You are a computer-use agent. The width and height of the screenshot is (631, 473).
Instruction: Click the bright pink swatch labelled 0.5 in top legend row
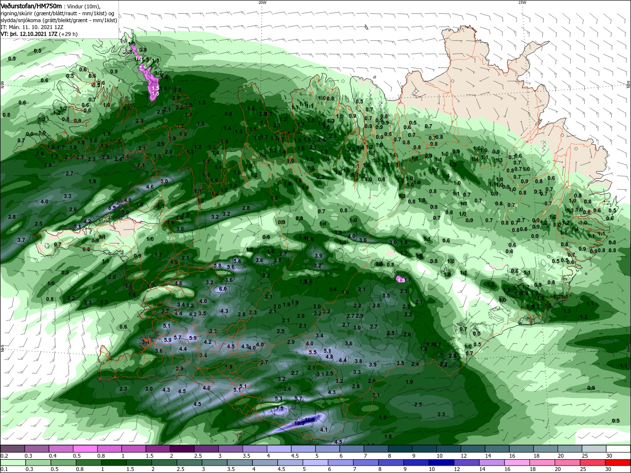point(85,449)
